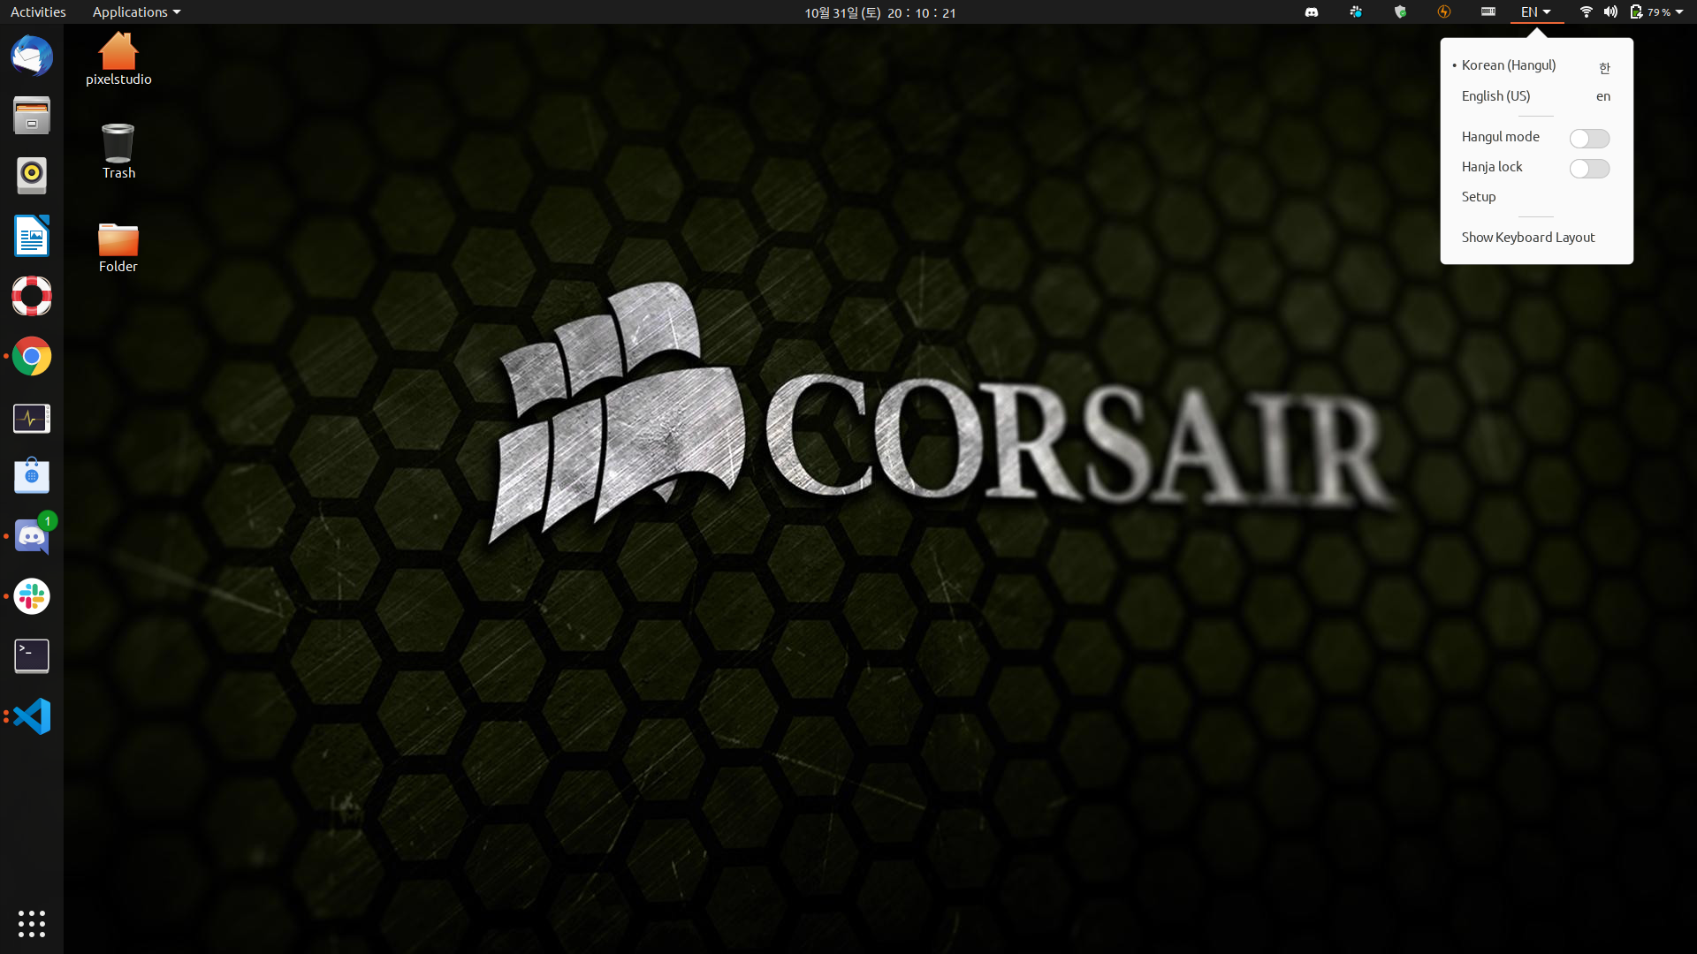Image resolution: width=1697 pixels, height=954 pixels.
Task: Click the orange lightning power tray icon
Action: (x=1444, y=12)
